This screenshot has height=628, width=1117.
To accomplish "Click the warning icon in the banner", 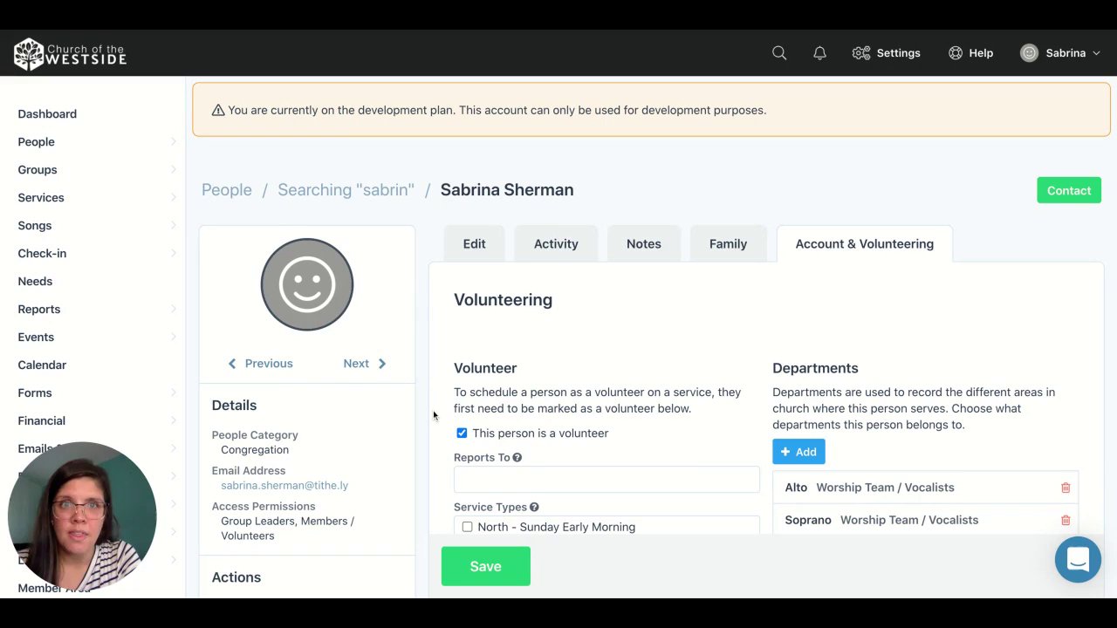I will (x=218, y=110).
